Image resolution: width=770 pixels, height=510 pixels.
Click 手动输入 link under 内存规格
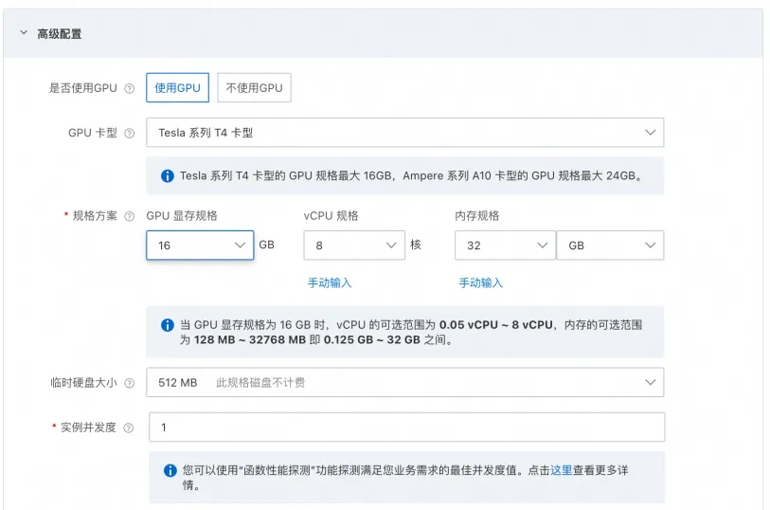click(x=481, y=282)
